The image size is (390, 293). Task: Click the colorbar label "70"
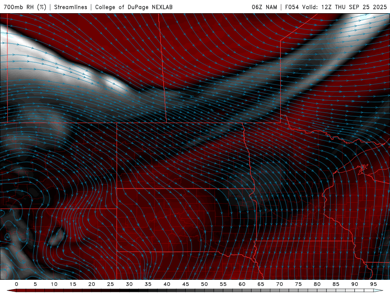(279, 284)
